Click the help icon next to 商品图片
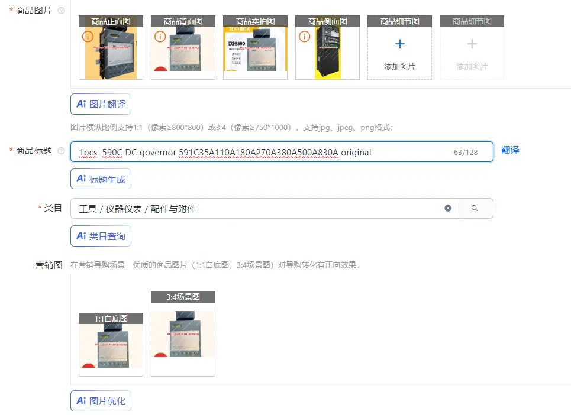The width and height of the screenshot is (571, 415). pyautogui.click(x=62, y=11)
